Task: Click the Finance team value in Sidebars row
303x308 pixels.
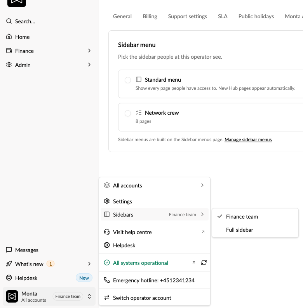Action: point(182,215)
